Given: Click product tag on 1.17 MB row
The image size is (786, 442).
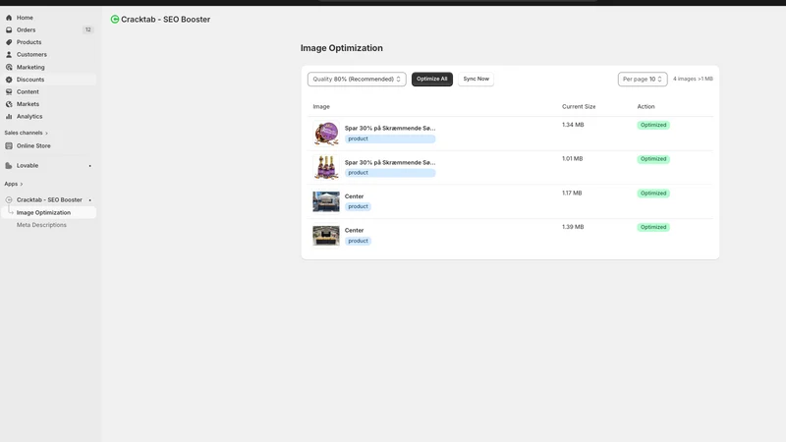Looking at the screenshot, I should coord(358,207).
